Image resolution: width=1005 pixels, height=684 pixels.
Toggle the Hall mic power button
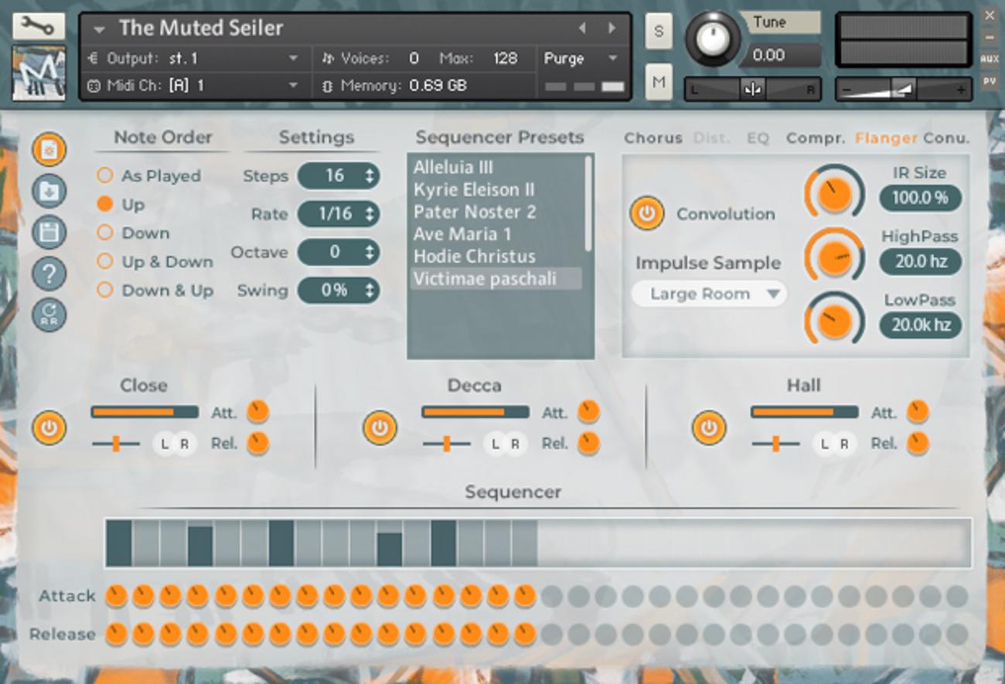709,428
